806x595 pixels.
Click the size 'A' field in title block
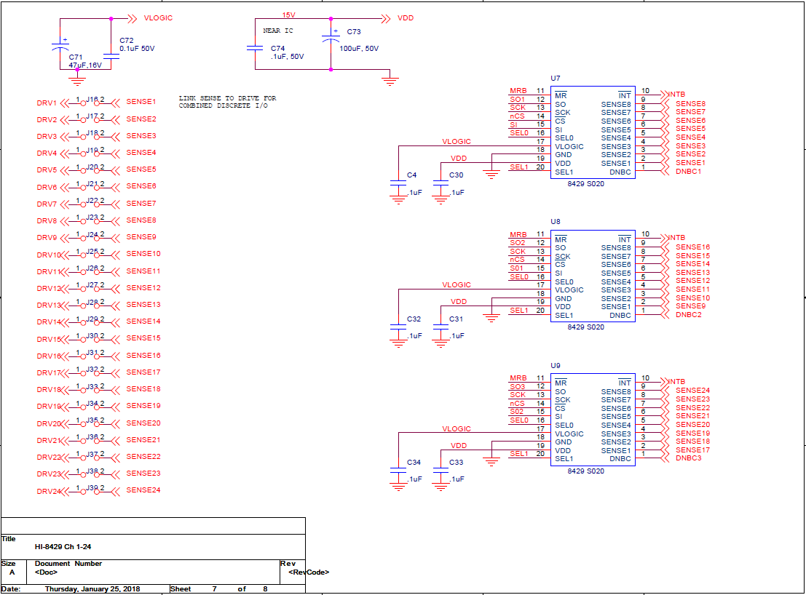12,572
